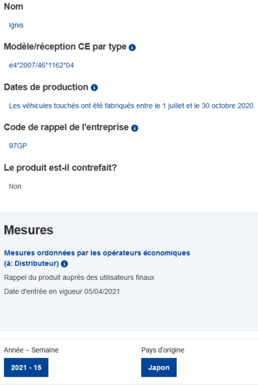Show info for Code de rappel de l'entreprise
Viewport: 258px width, 385px height.
click(134, 128)
